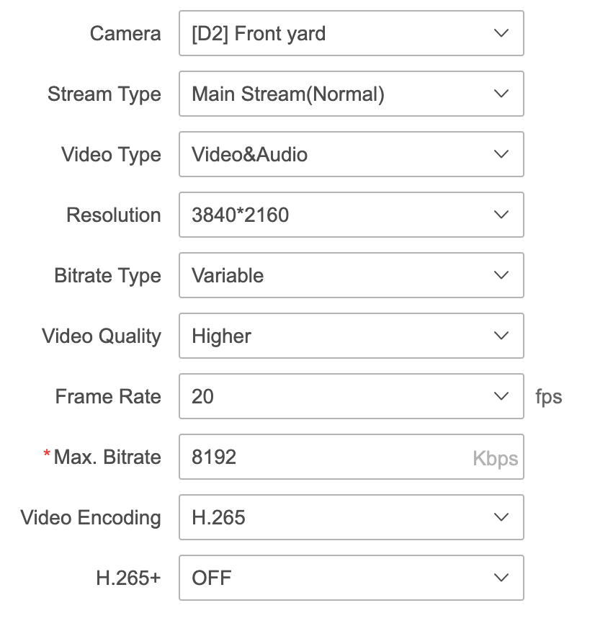Expand the Stream Type dropdown
This screenshot has width=595, height=644.
pyautogui.click(x=351, y=94)
